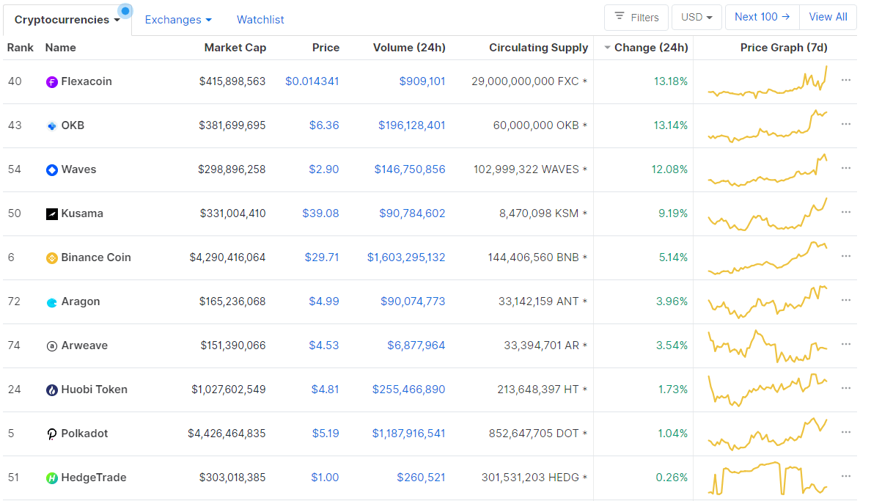Image resolution: width=871 pixels, height=501 pixels.
Task: Click Huobi Token volume $255,466,890 link
Action: (x=408, y=390)
